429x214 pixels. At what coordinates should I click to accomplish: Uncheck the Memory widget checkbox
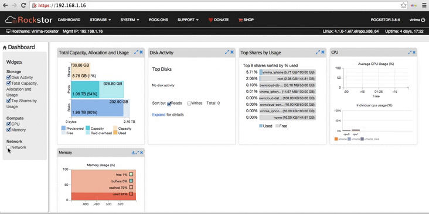tap(8, 130)
